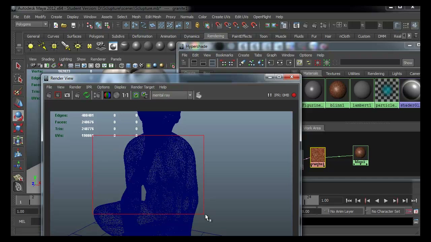431x242 pixels.
Task: Toggle the RGB channels display icon
Action: pos(107,95)
